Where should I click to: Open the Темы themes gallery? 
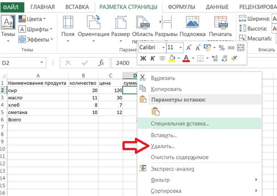click(8, 29)
